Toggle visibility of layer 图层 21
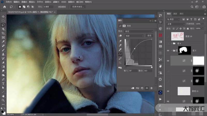 168,91
